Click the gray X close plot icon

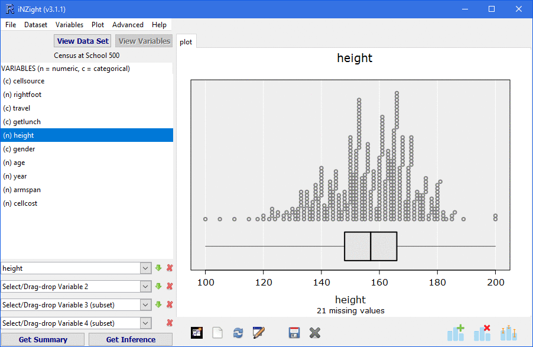pos(315,333)
